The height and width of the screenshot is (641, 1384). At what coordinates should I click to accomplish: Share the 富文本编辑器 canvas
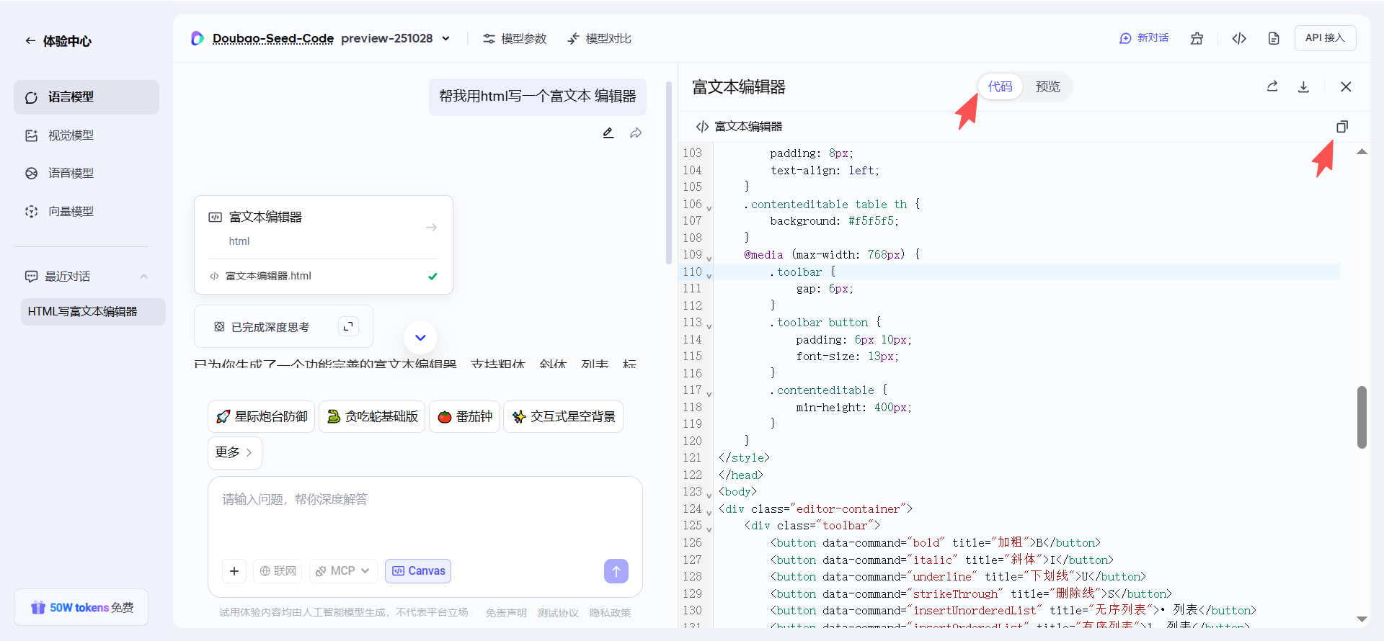coord(1272,87)
